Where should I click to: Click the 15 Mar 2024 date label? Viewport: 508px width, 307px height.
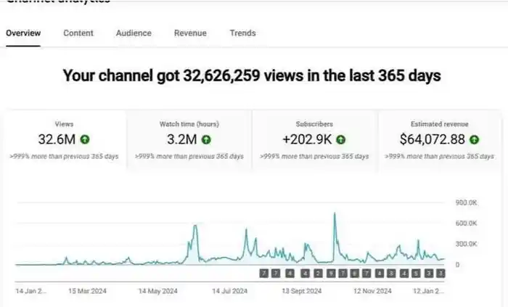coord(88,291)
